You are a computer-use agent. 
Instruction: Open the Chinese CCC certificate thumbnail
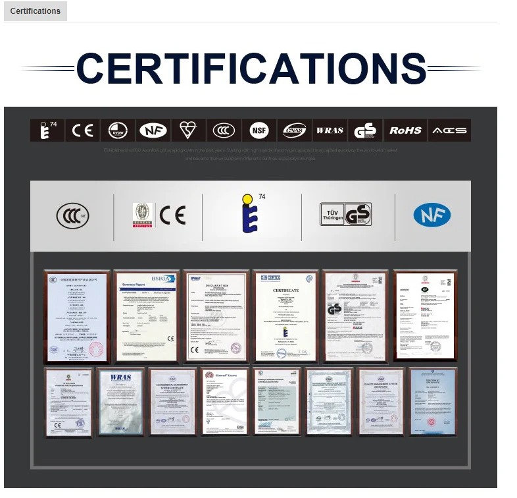coord(77,317)
